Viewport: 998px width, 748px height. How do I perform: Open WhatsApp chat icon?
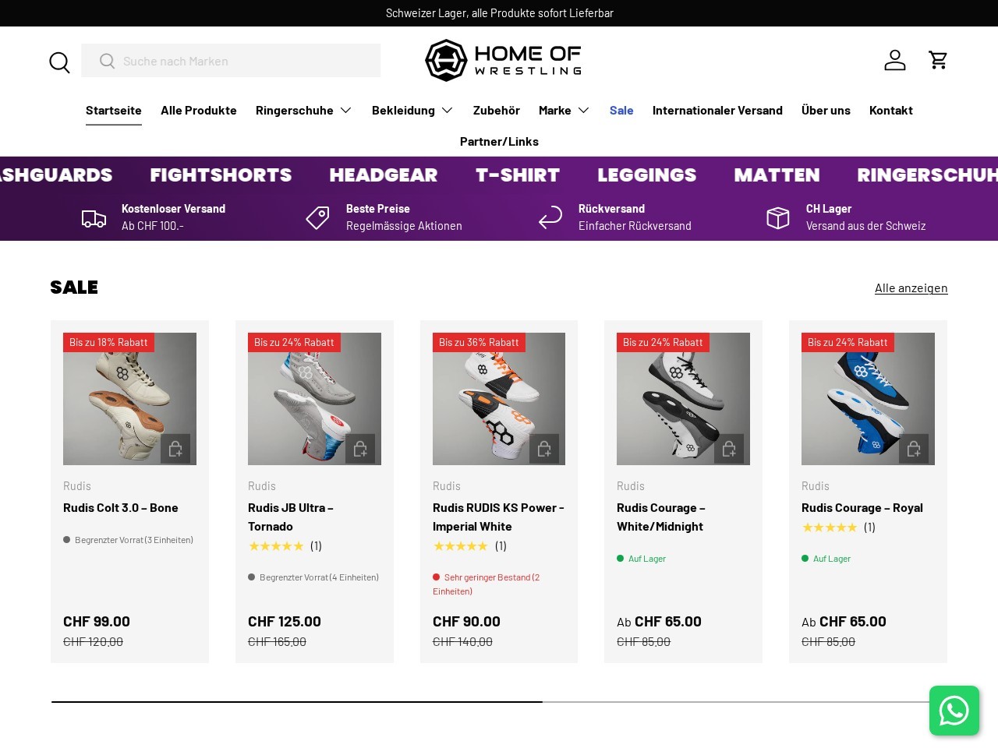pyautogui.click(x=954, y=711)
